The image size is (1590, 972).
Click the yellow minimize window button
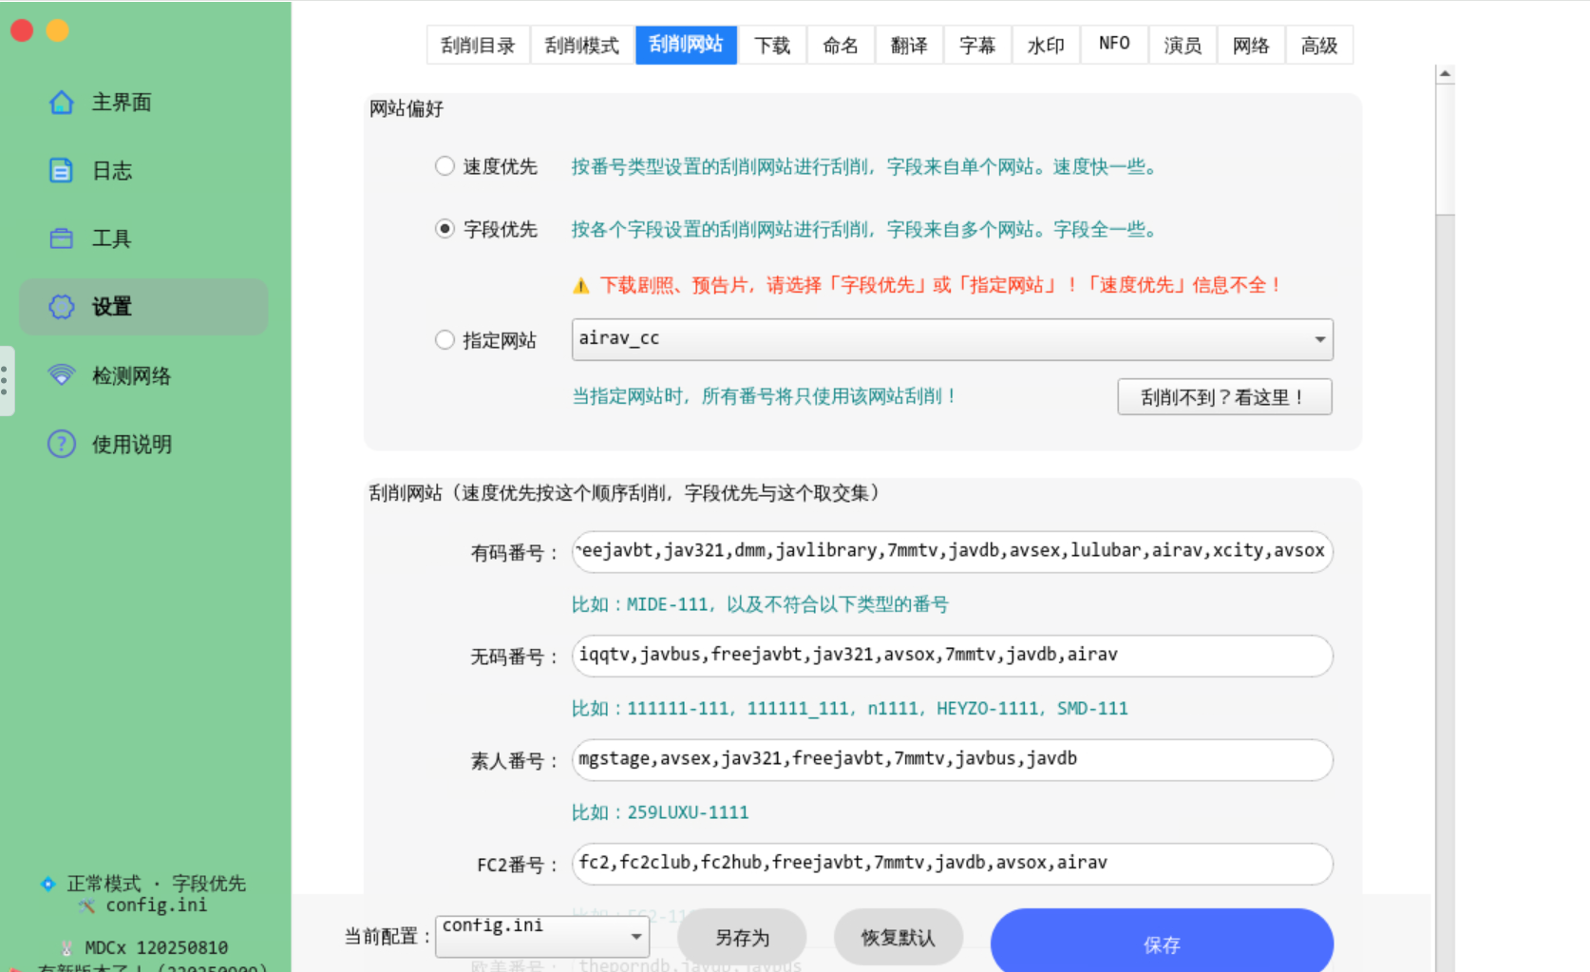[x=58, y=30]
